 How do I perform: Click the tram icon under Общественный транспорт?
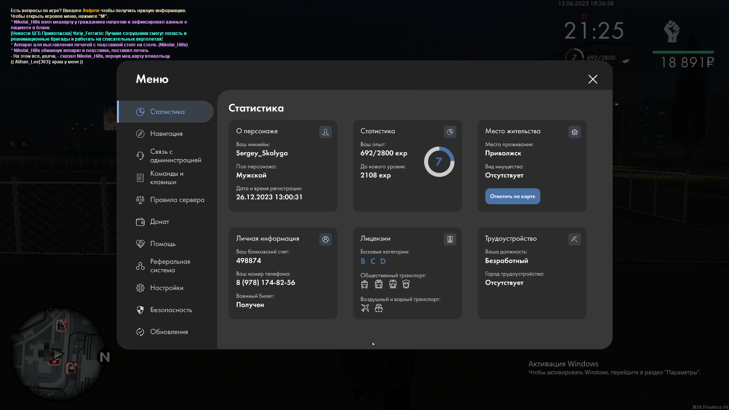(x=393, y=284)
